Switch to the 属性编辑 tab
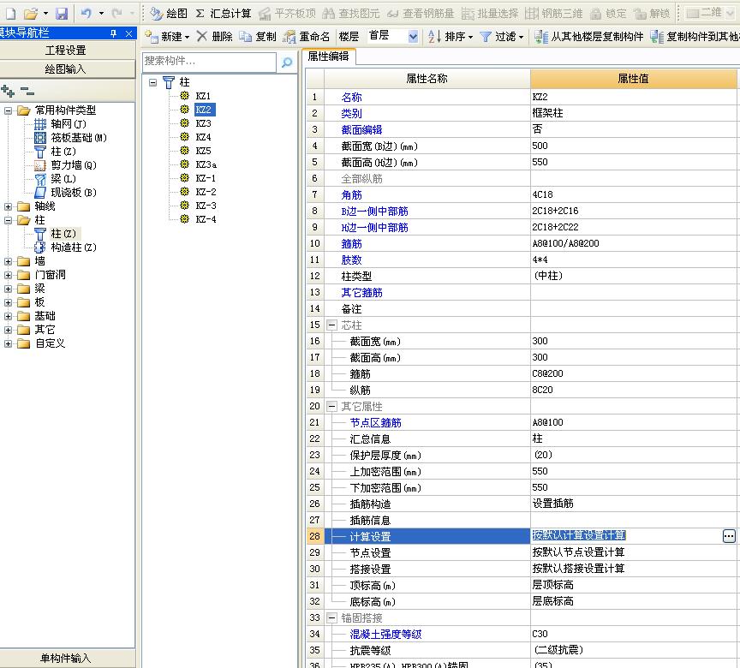The image size is (740, 668). tap(329, 57)
